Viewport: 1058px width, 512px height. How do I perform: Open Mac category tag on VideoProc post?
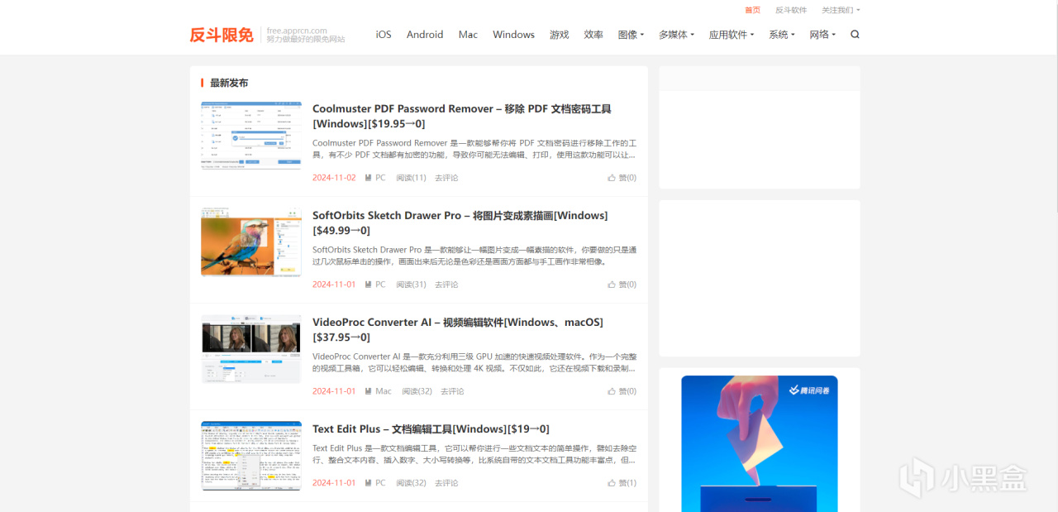click(379, 391)
